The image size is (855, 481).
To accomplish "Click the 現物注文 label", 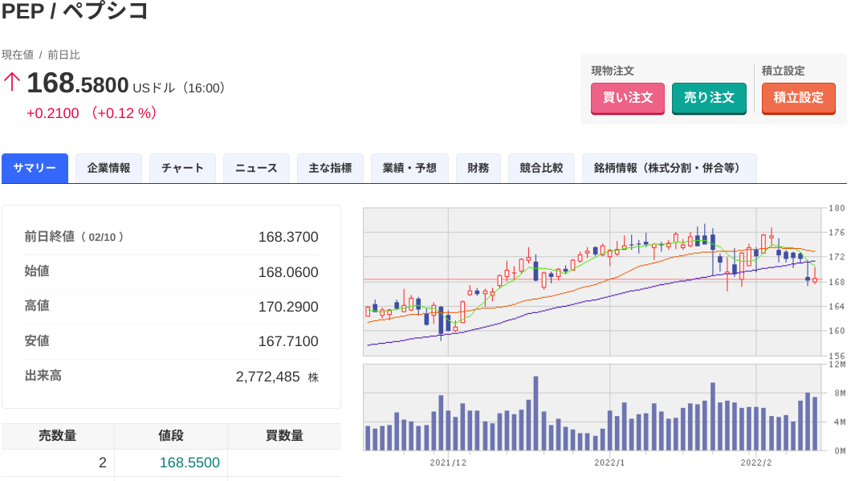I will pos(613,71).
